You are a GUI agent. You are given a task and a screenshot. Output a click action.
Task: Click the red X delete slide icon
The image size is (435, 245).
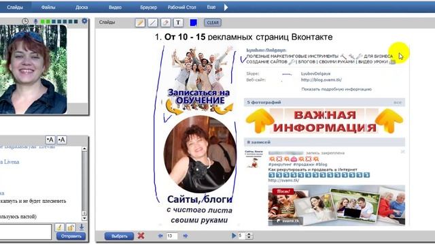141,236
